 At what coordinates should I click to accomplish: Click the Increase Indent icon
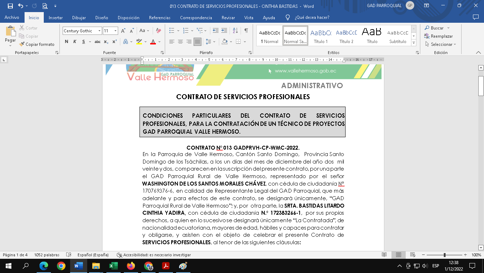coord(224,31)
